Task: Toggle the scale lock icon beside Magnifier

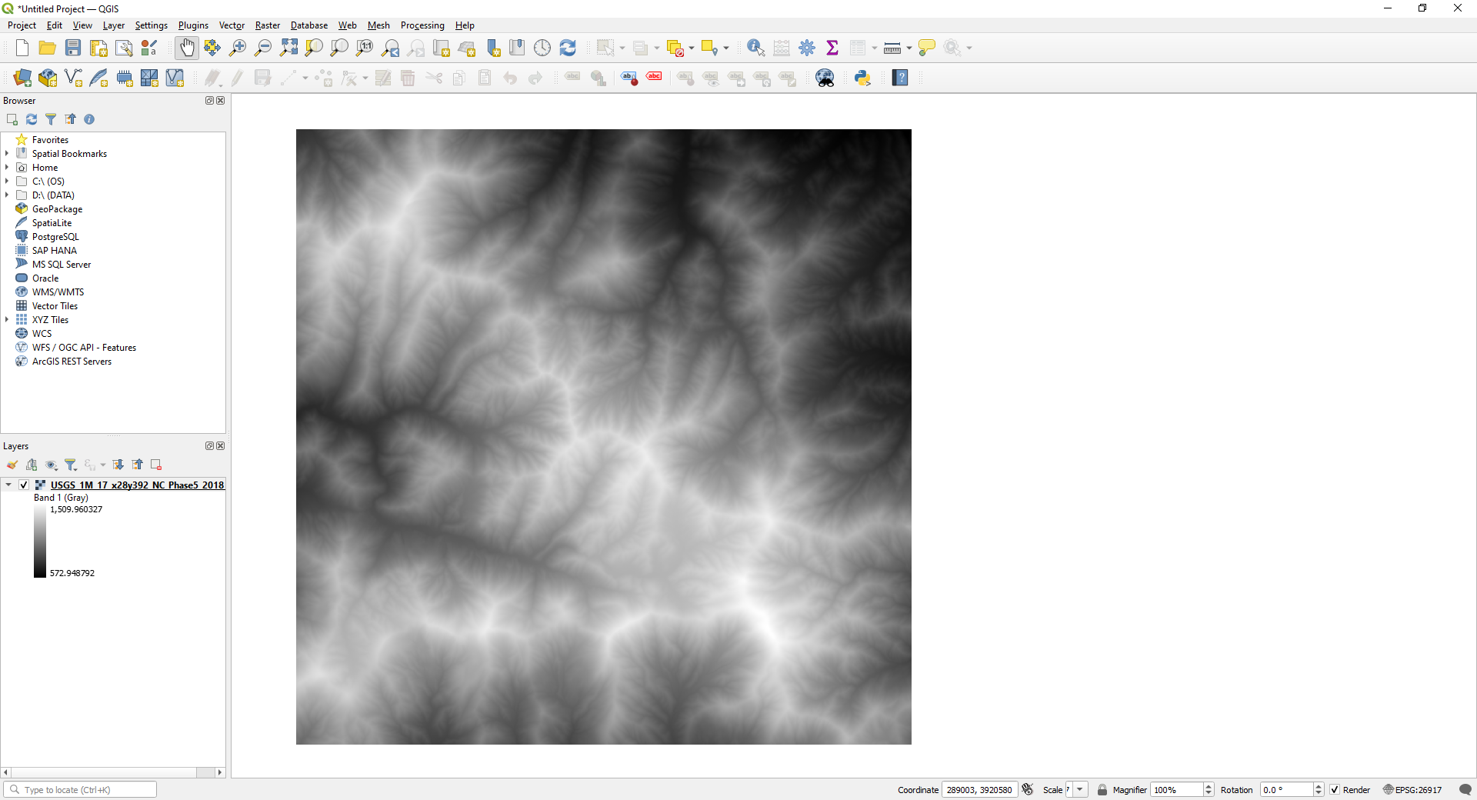Action: click(1102, 790)
